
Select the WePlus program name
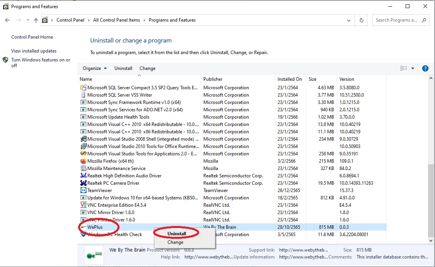[95, 227]
